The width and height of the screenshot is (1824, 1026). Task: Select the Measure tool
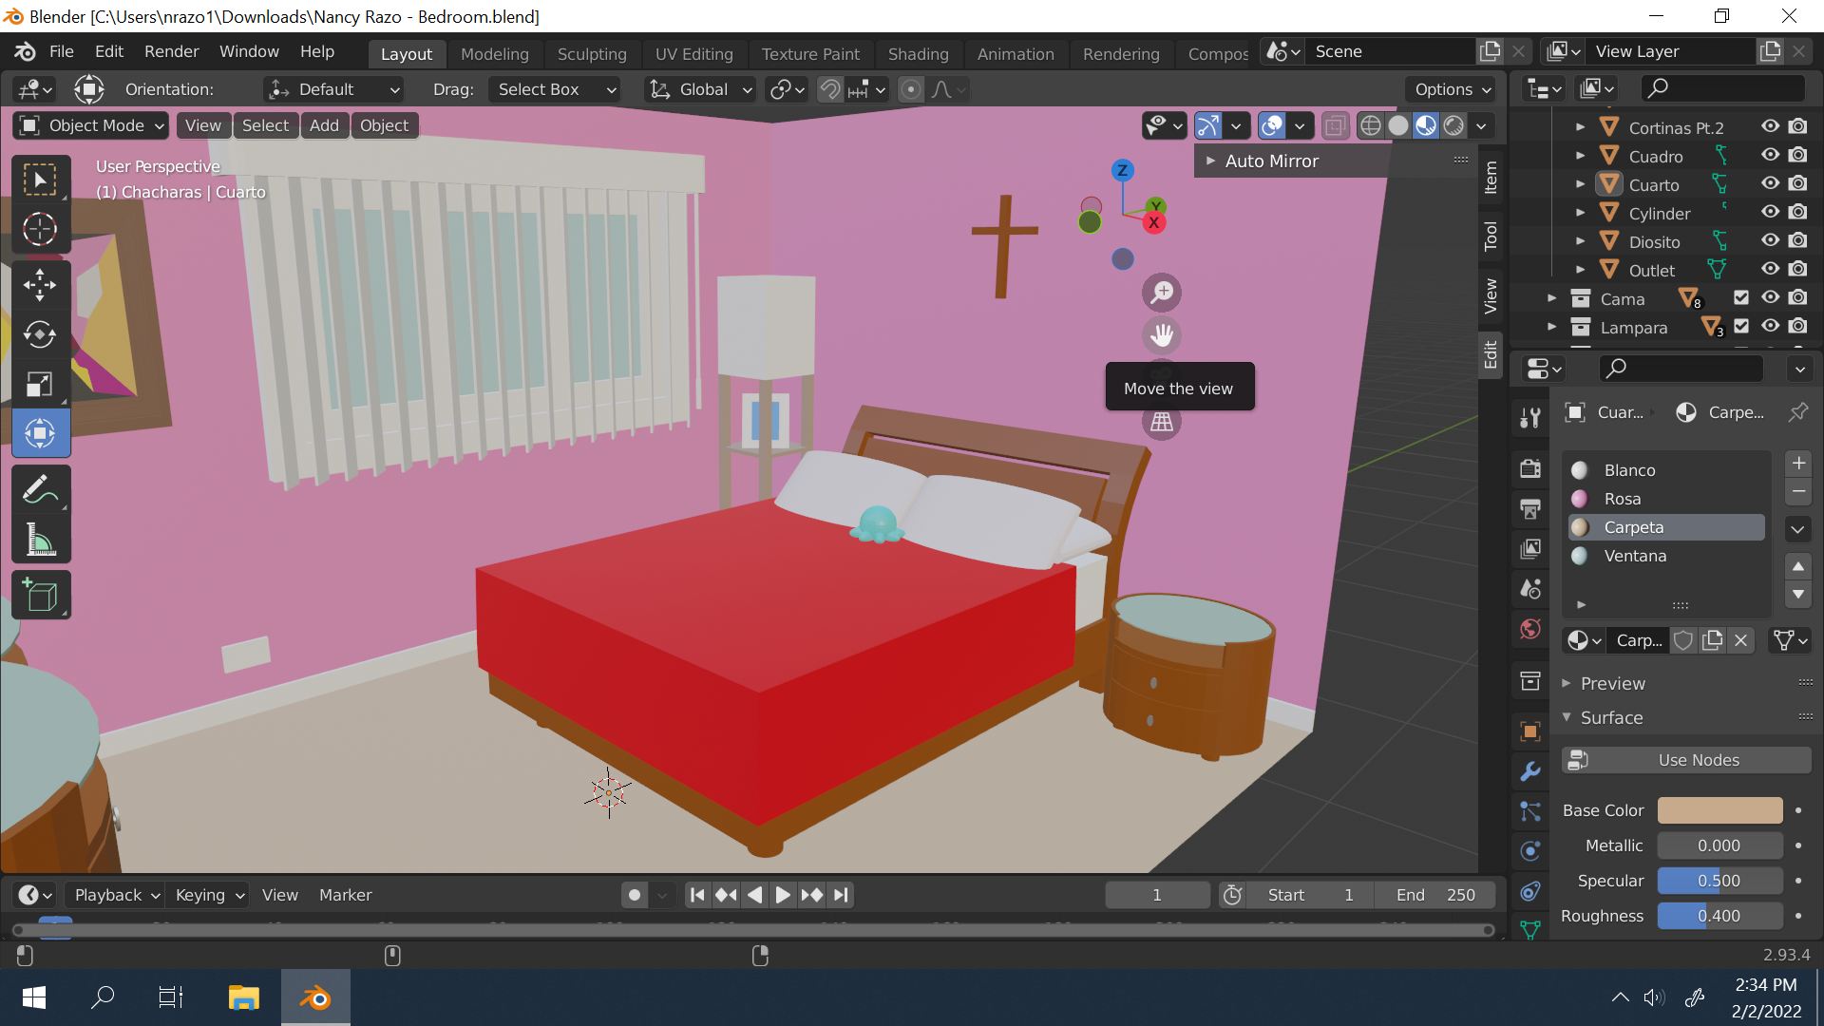coord(40,540)
